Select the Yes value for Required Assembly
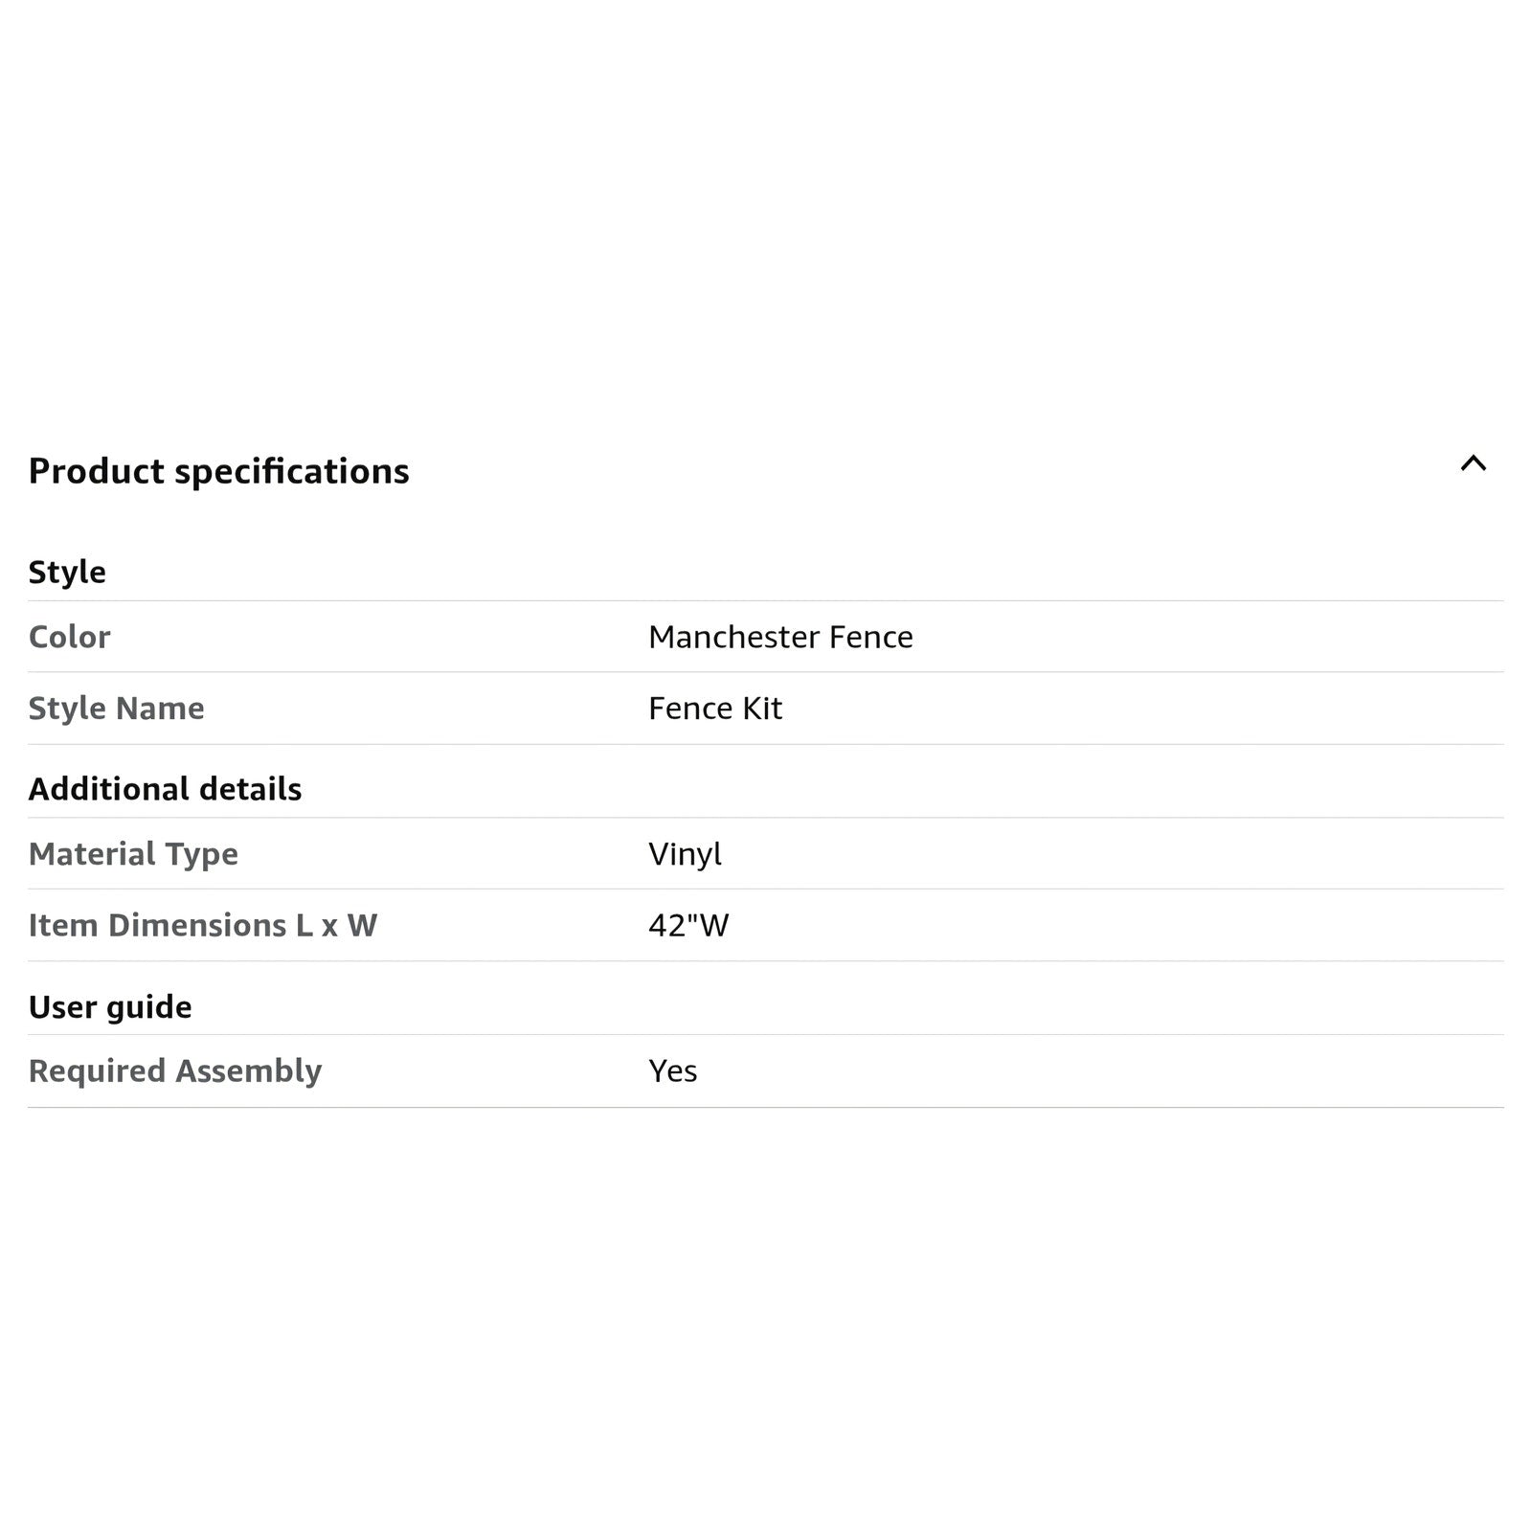1532x1532 pixels. [x=672, y=1070]
